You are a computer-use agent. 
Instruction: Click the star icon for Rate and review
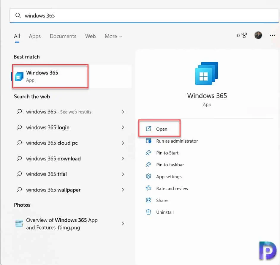tap(148, 188)
